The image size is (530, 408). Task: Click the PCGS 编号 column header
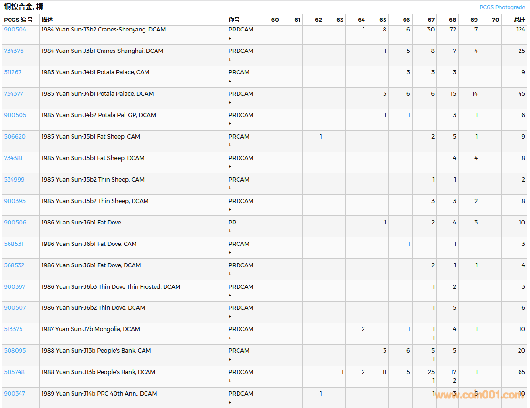coord(19,20)
